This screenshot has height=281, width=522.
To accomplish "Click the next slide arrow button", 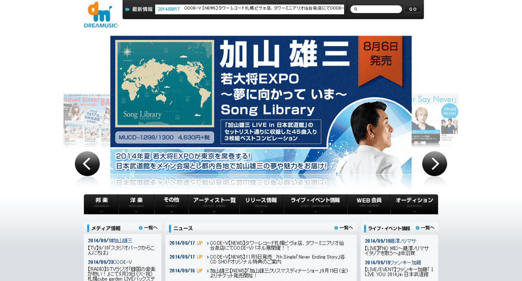I will [435, 163].
